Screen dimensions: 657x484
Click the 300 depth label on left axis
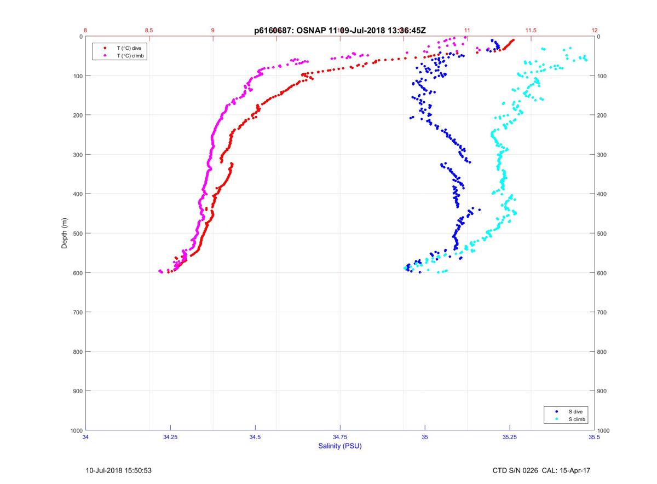(x=77, y=155)
